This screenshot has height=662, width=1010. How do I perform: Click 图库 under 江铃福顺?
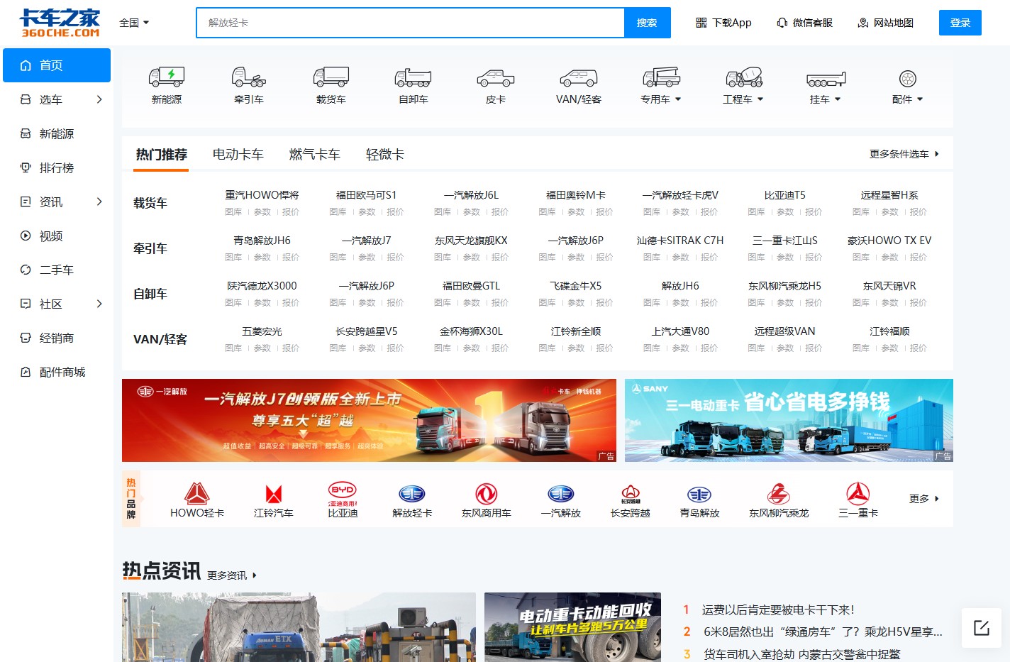(x=861, y=348)
